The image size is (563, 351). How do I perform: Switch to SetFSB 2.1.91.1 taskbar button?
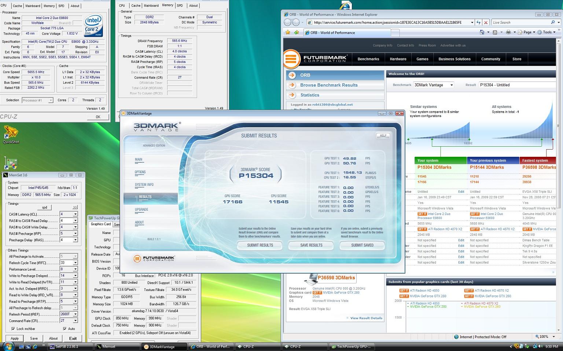[70, 347]
